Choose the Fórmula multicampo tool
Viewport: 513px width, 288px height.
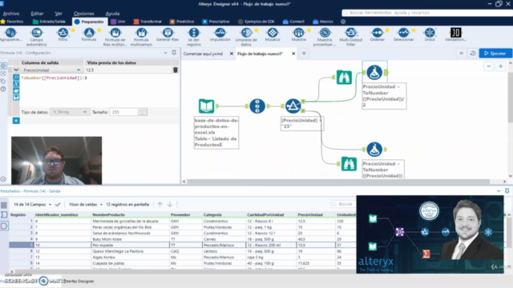[x=141, y=37]
